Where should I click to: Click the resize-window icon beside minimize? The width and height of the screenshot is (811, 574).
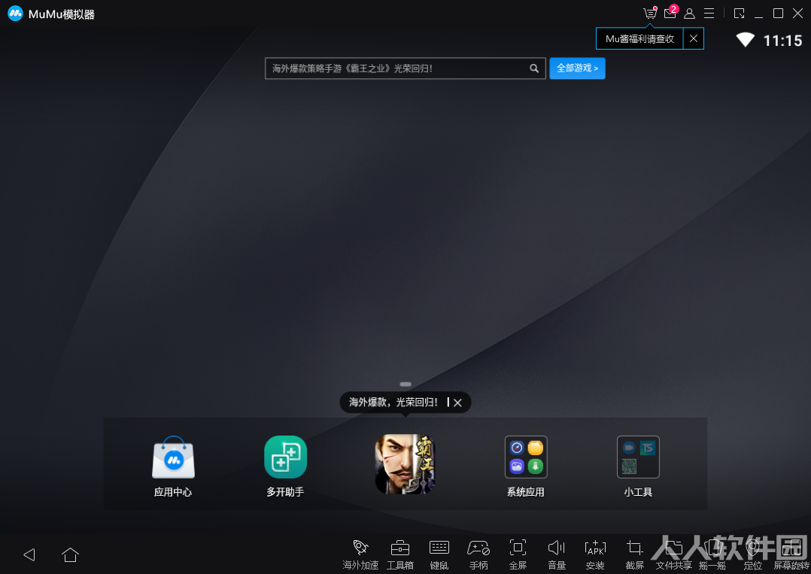click(x=739, y=14)
